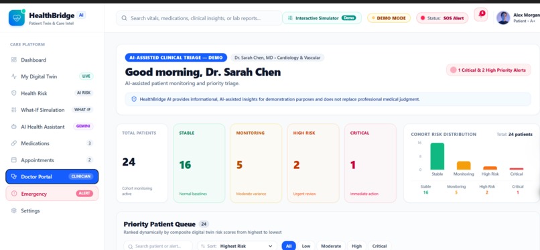
Task: Click the magnifier icon in patient search
Action: tap(130, 246)
